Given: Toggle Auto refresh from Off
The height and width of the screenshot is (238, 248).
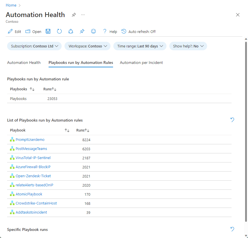Looking at the screenshot, I should 138,32.
